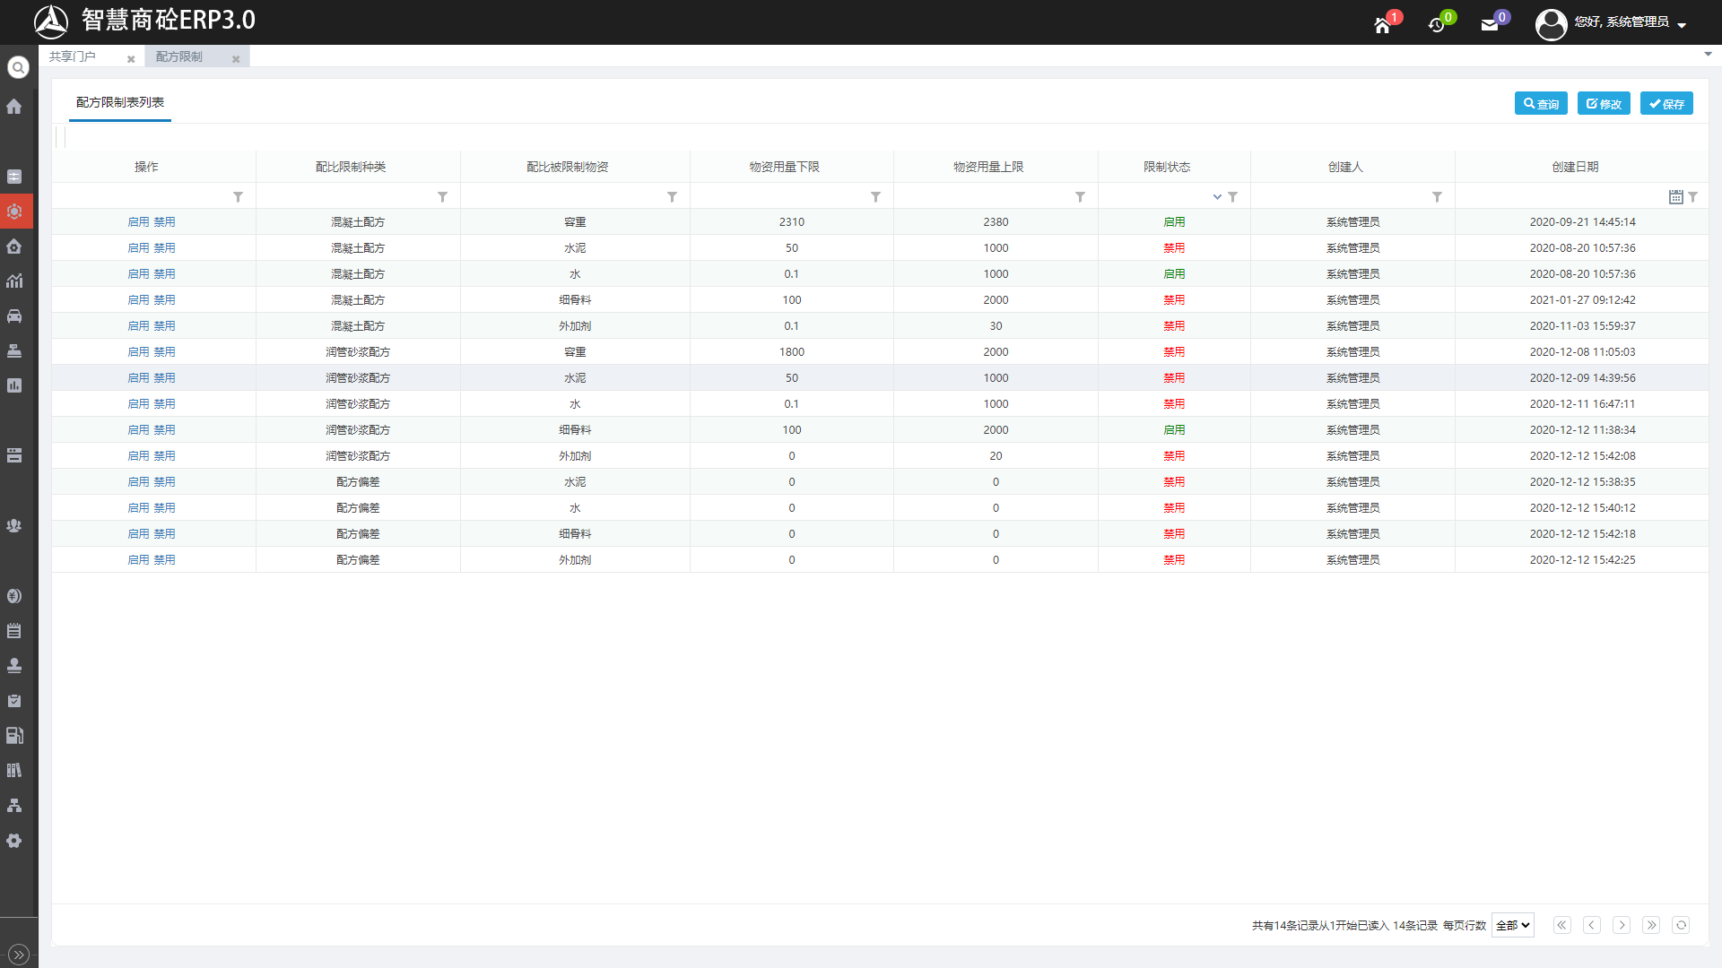1722x968 pixels.
Task: Open the vehicle car icon in sidebar
Action: point(14,315)
